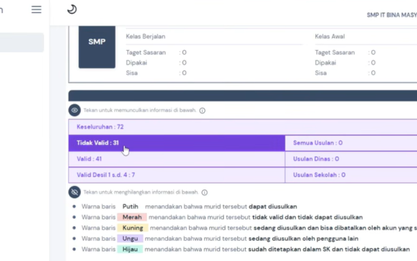Image resolution: width=417 pixels, height=261 pixels.
Task: Click 'Sisa' under Kelas Awal
Action: 321,73
